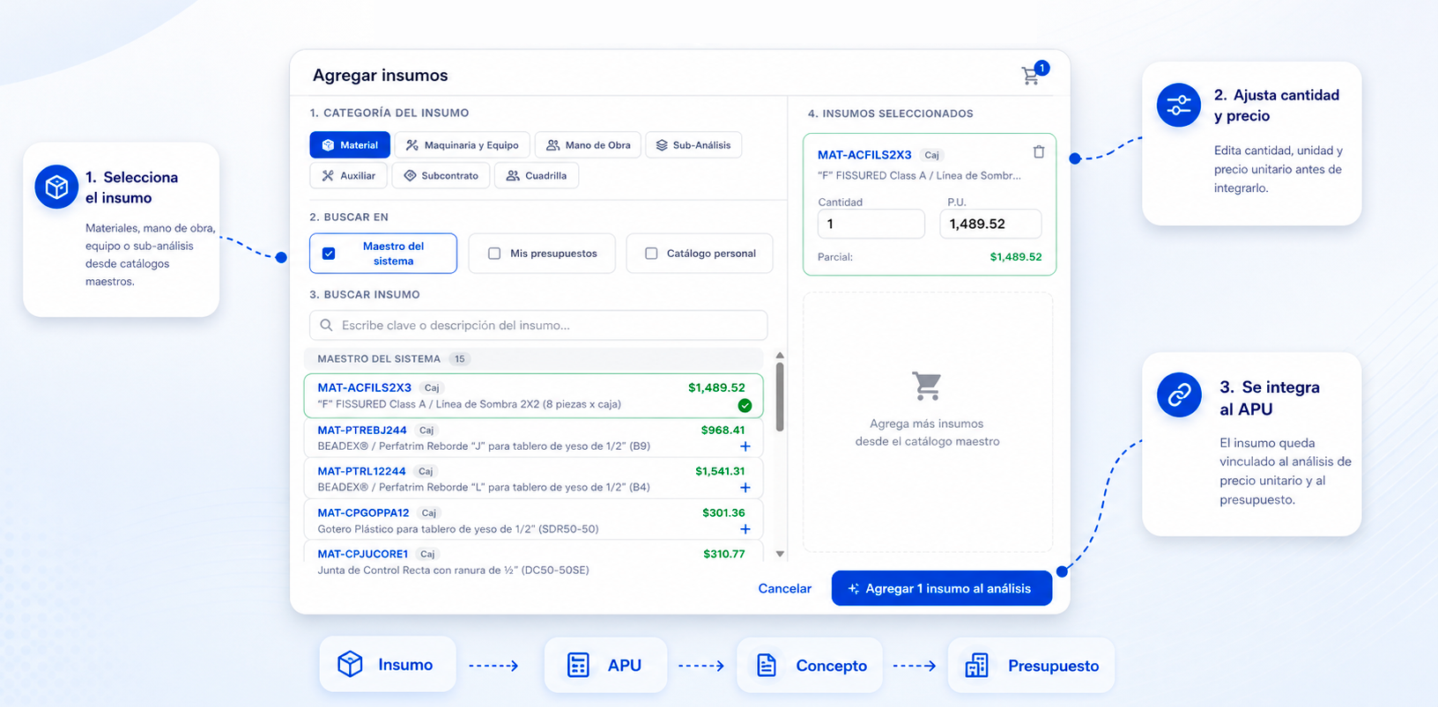Select Subcontrato category
Screen dimensions: 1438x707
tap(441, 175)
